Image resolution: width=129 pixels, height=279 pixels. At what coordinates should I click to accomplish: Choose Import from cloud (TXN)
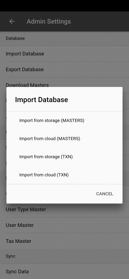[x=64, y=175]
